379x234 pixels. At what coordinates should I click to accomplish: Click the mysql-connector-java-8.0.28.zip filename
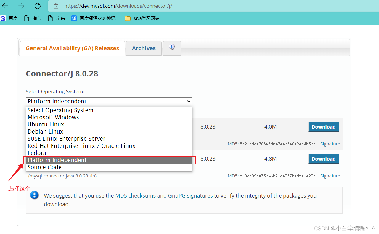point(62,176)
